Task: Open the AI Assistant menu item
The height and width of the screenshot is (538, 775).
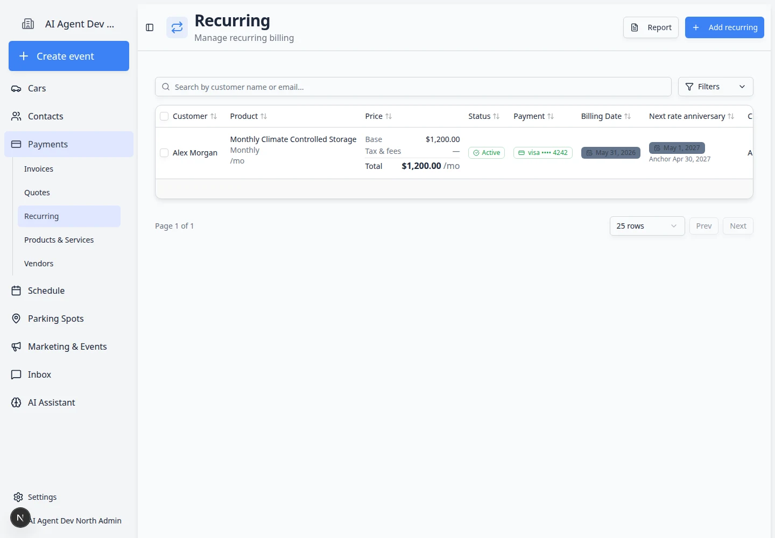Action: tap(69, 402)
